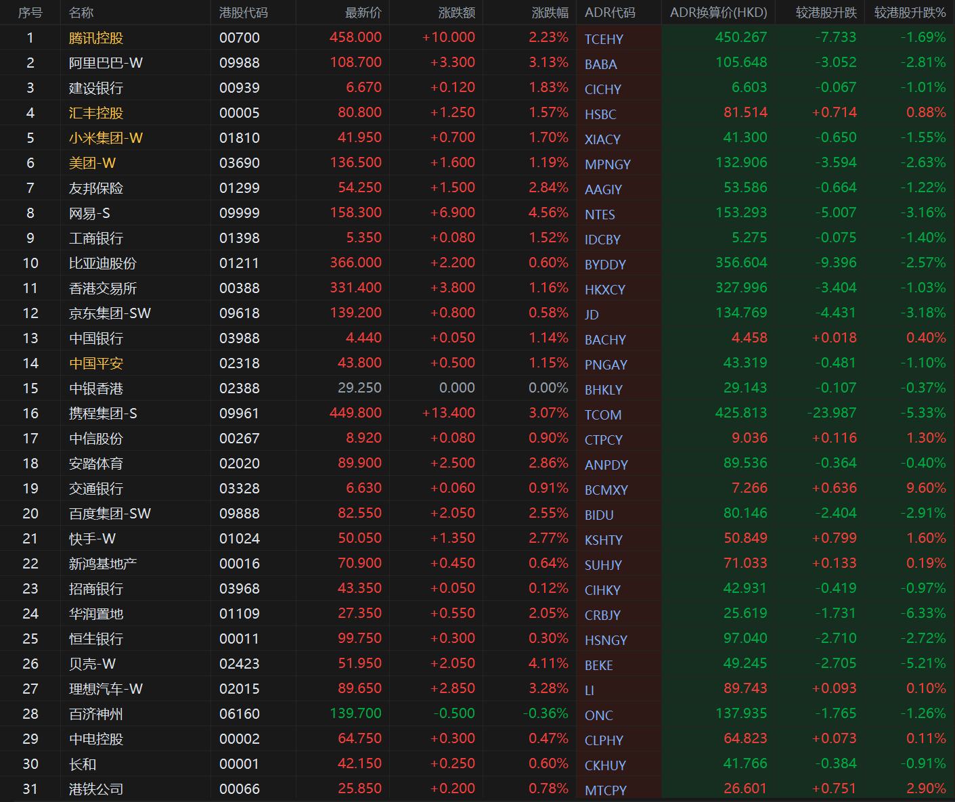The width and height of the screenshot is (955, 802).
Task: Click the ADR代码 column header
Action: pyautogui.click(x=610, y=12)
